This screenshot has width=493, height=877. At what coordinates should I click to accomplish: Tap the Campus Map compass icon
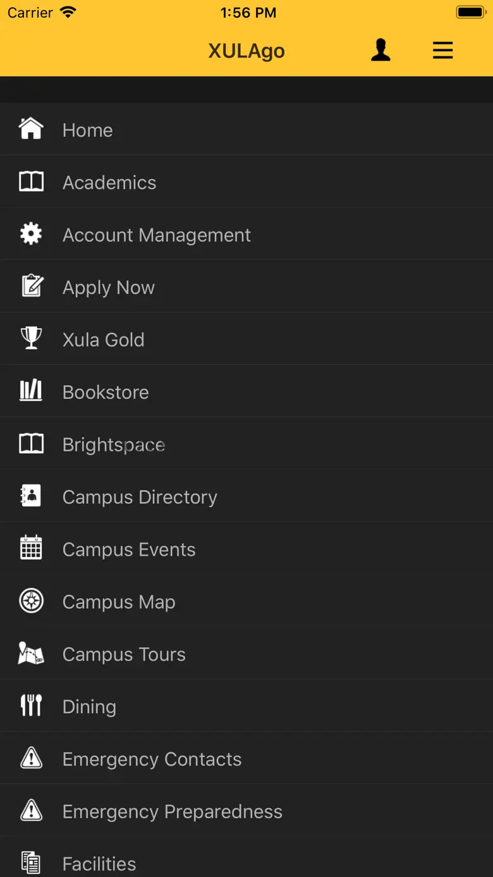click(31, 601)
